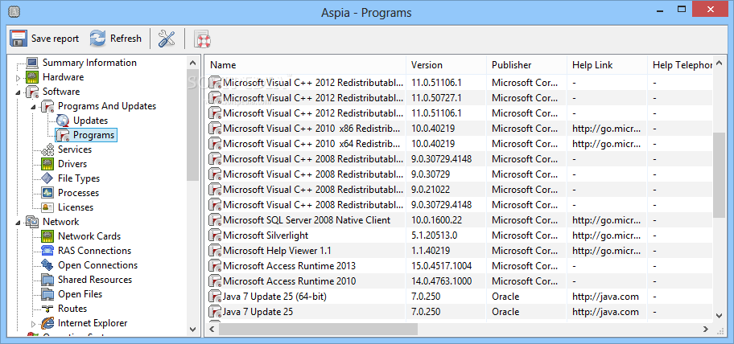Viewport: 734px width, 344px height.
Task: Select Microsoft Access Runtime 2013 row
Action: click(x=460, y=266)
